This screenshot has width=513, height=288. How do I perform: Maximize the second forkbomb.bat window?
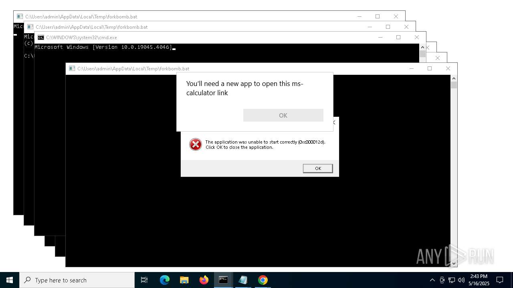[x=388, y=27]
